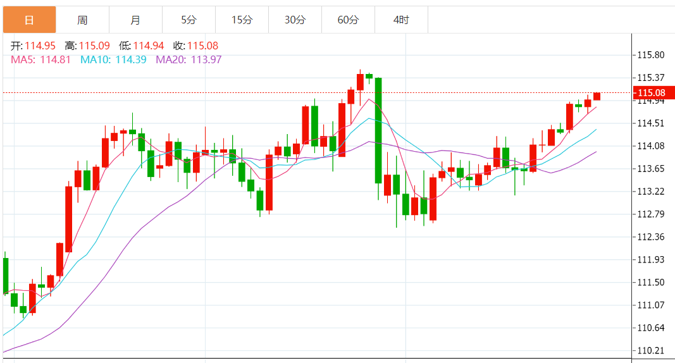Image resolution: width=675 pixels, height=363 pixels.
Task: Switch to the 月 monthly tab
Action: point(135,20)
